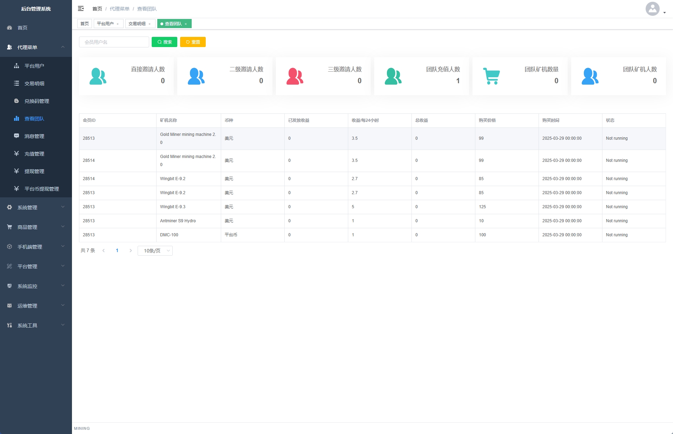
Task: Open the 10条/页 page size dropdown
Action: (155, 251)
